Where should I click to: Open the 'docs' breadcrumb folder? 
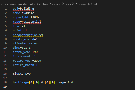[68, 4]
